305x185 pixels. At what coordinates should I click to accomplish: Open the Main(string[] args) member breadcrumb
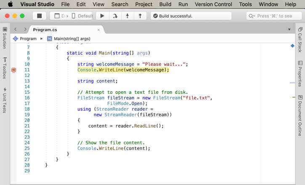point(69,39)
